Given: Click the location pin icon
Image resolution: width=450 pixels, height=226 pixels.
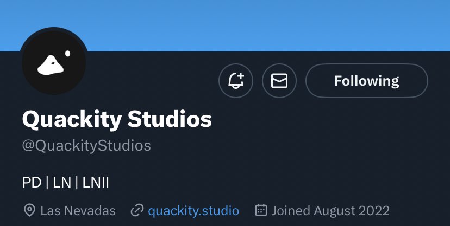Looking at the screenshot, I should pyautogui.click(x=29, y=211).
